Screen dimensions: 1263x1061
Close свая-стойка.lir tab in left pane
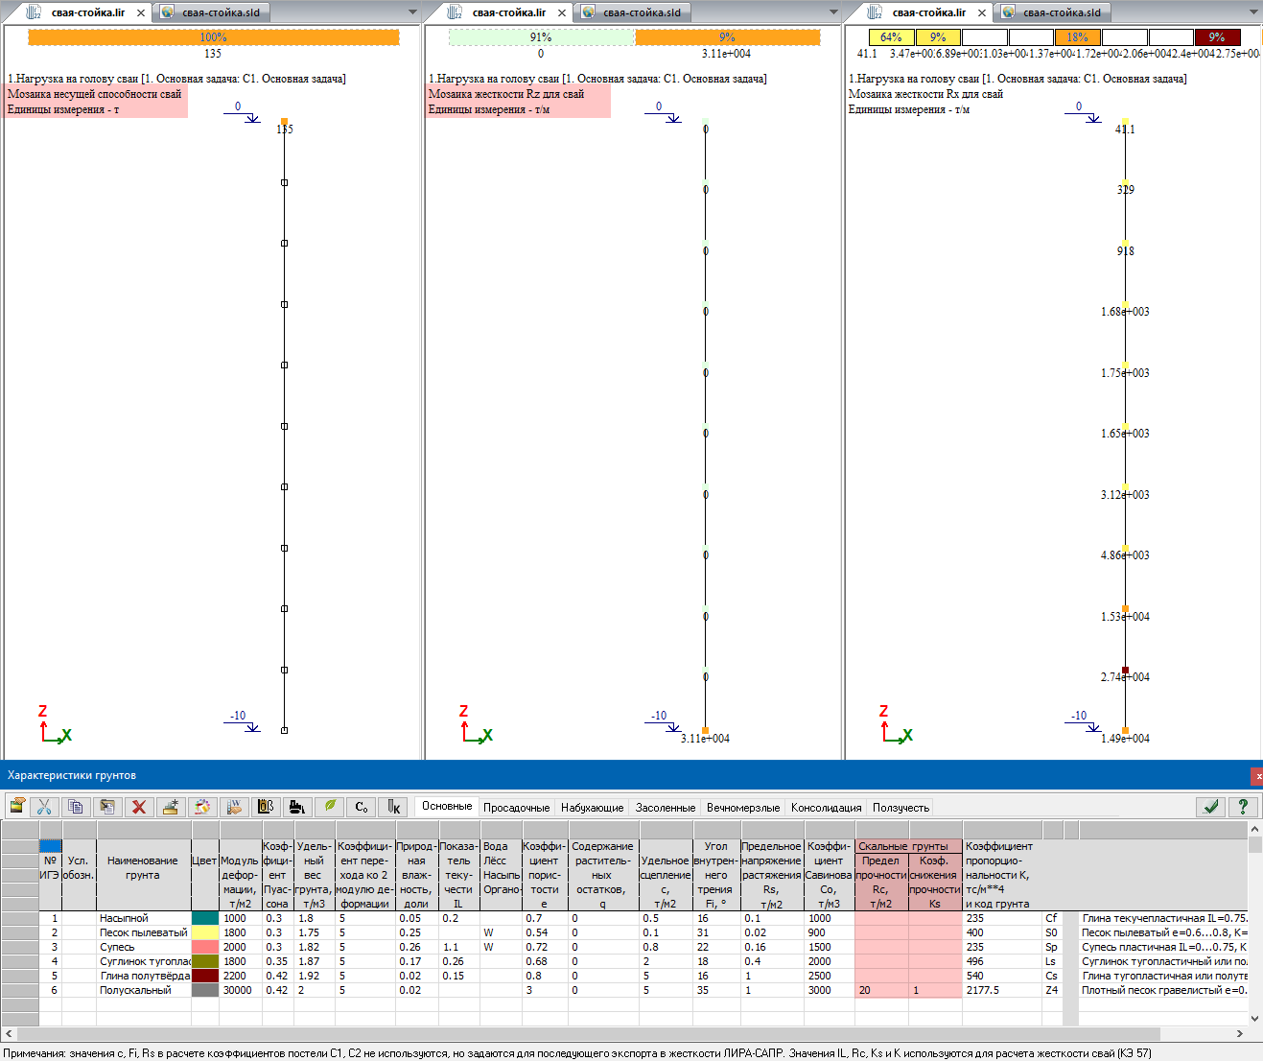point(141,12)
